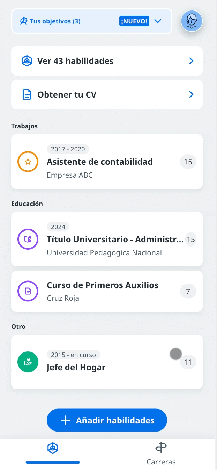
Task: Switch to the Carreras tab
Action: [161, 454]
